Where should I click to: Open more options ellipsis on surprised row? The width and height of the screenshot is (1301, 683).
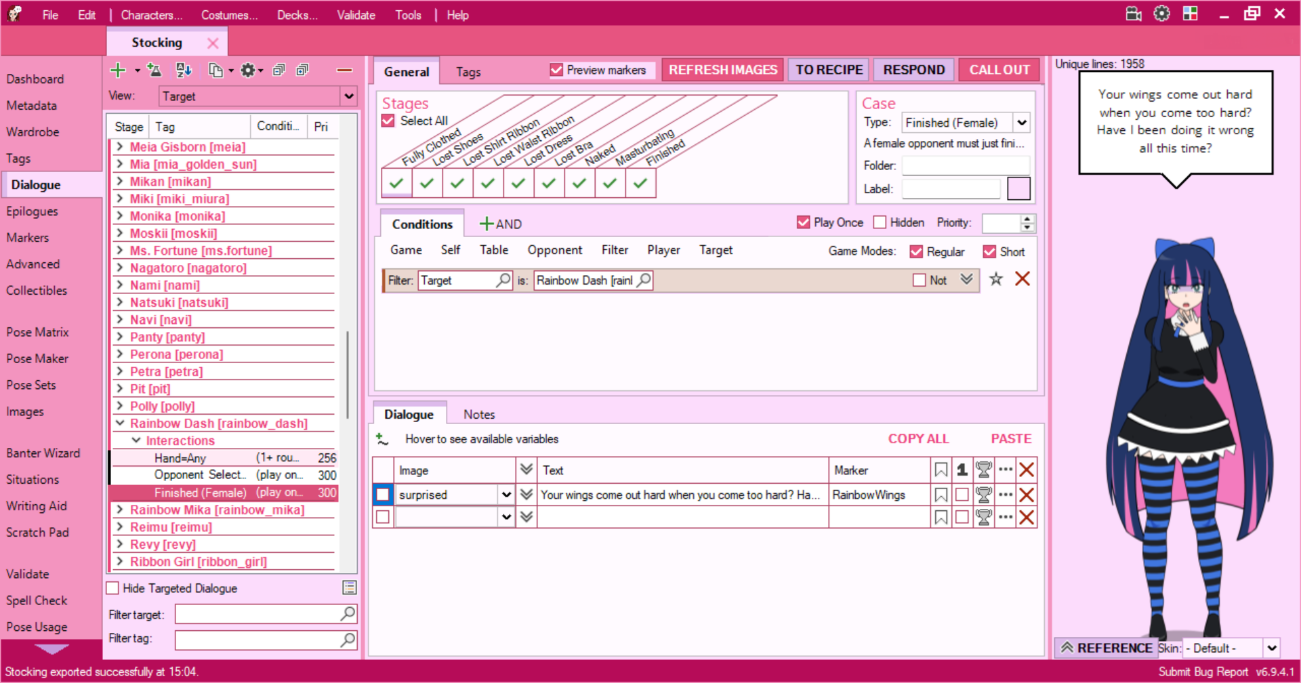tap(1006, 495)
